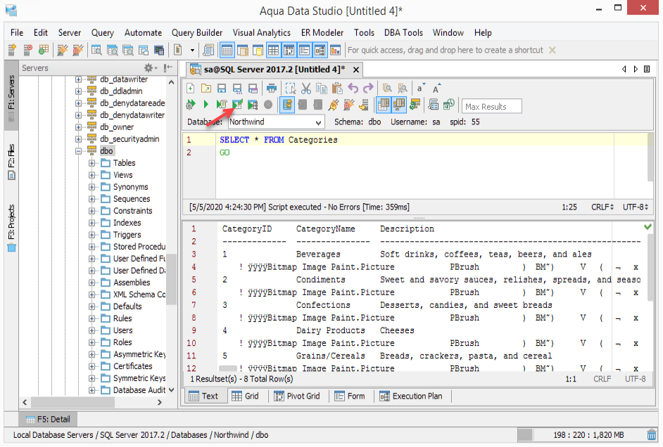The image size is (663, 447).
Task: Open the Database Northwind dropdown
Action: coord(318,122)
